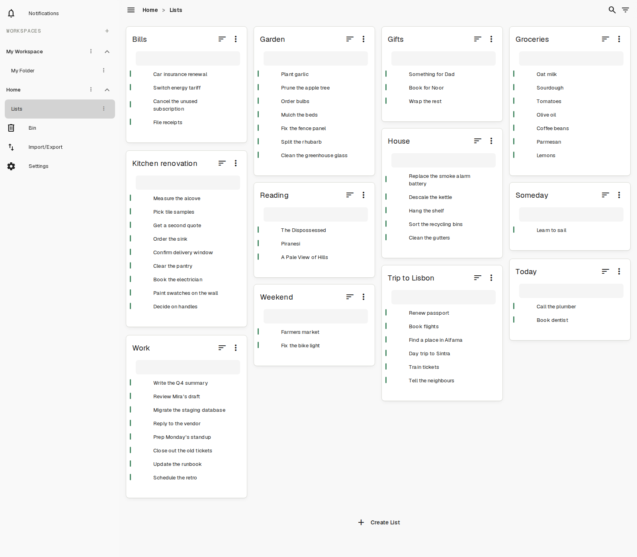The image size is (637, 557).
Task: Open the Notifications bell icon
Action: [11, 13]
